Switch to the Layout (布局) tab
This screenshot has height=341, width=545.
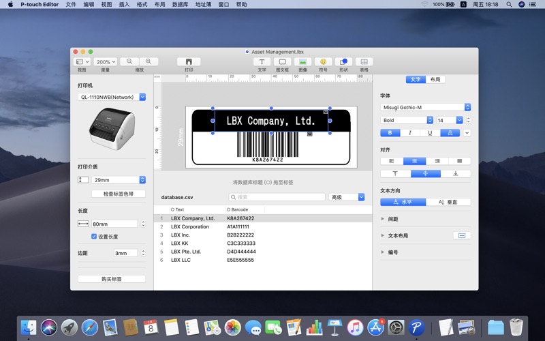[435, 79]
